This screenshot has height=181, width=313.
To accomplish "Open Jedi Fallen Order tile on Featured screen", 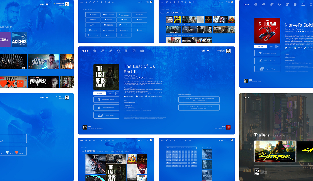I will click(96, 164).
